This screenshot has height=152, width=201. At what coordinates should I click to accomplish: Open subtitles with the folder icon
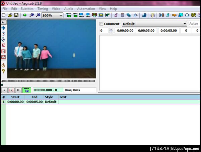point(10,15)
